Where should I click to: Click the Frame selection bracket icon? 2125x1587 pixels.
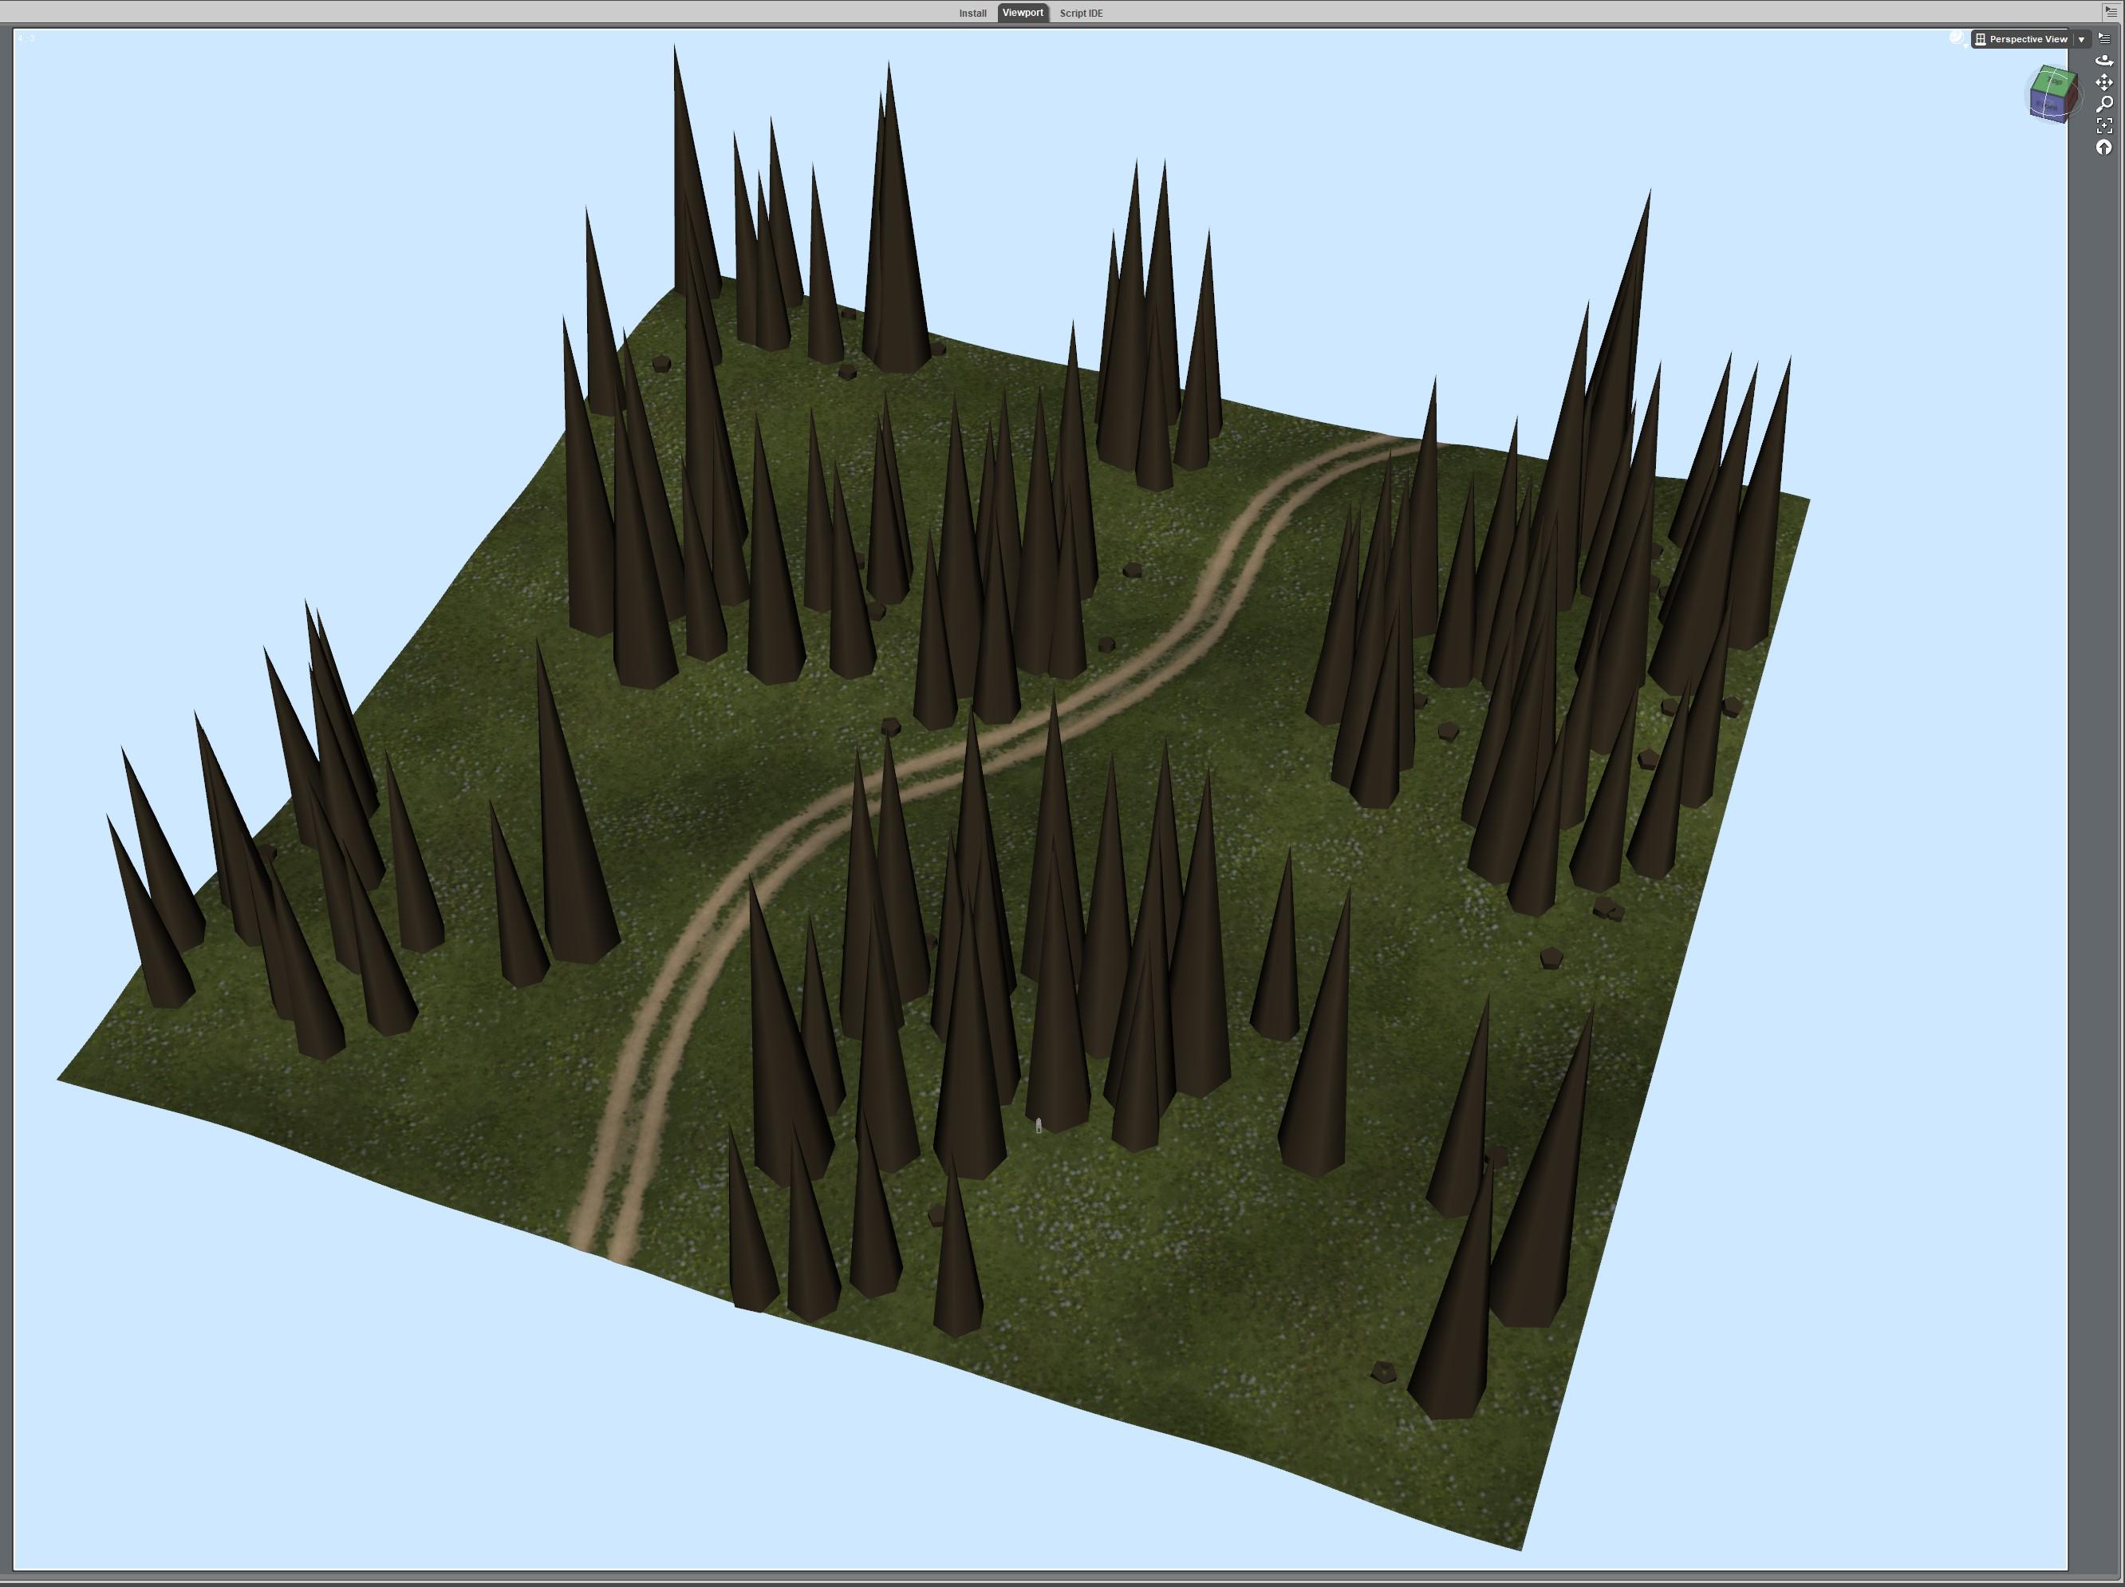click(2104, 126)
